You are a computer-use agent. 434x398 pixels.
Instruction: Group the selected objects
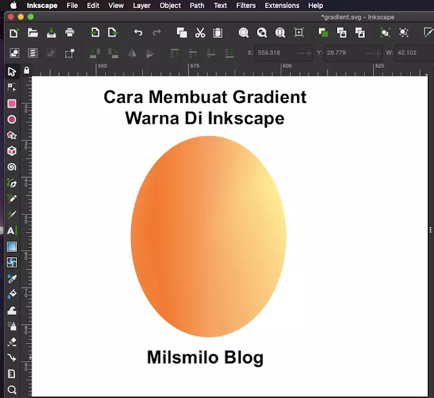385,33
